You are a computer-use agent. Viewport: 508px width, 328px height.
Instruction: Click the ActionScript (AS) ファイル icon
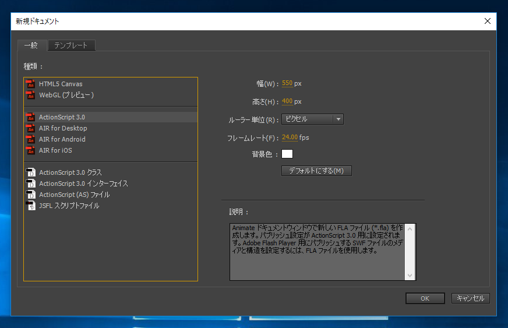coord(31,194)
